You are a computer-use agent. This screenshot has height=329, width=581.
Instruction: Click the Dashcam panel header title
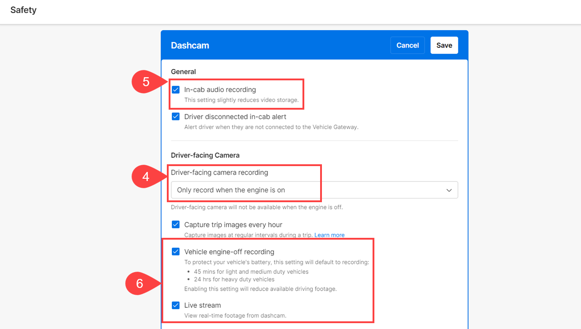click(190, 46)
